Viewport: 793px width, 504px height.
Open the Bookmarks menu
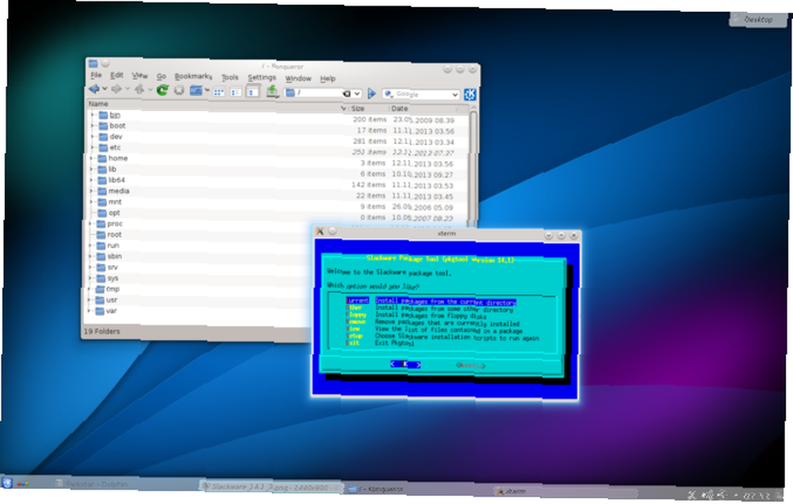[193, 76]
